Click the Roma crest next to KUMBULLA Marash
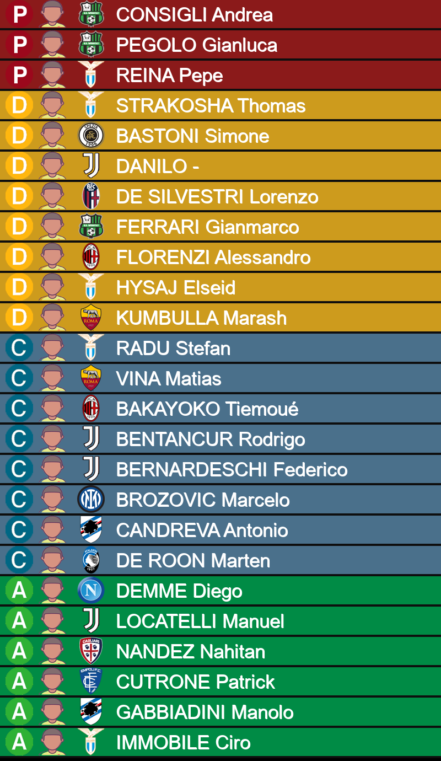The width and height of the screenshot is (441, 761). (x=91, y=318)
